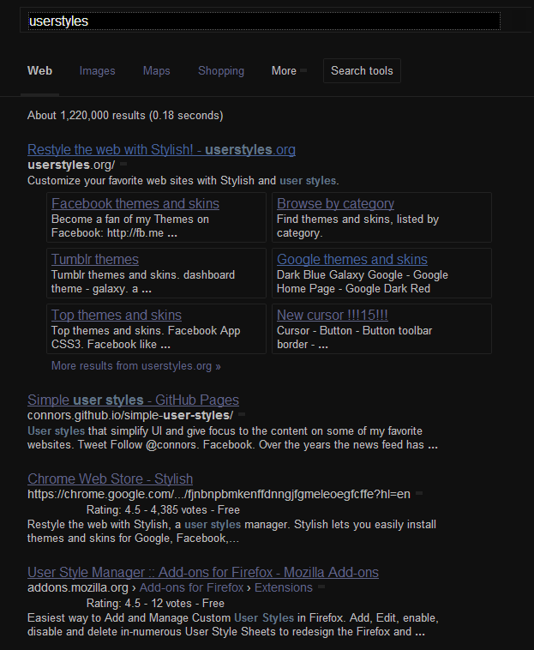Open Simple user styles GitHub Pages result
This screenshot has width=534, height=650.
[133, 400]
